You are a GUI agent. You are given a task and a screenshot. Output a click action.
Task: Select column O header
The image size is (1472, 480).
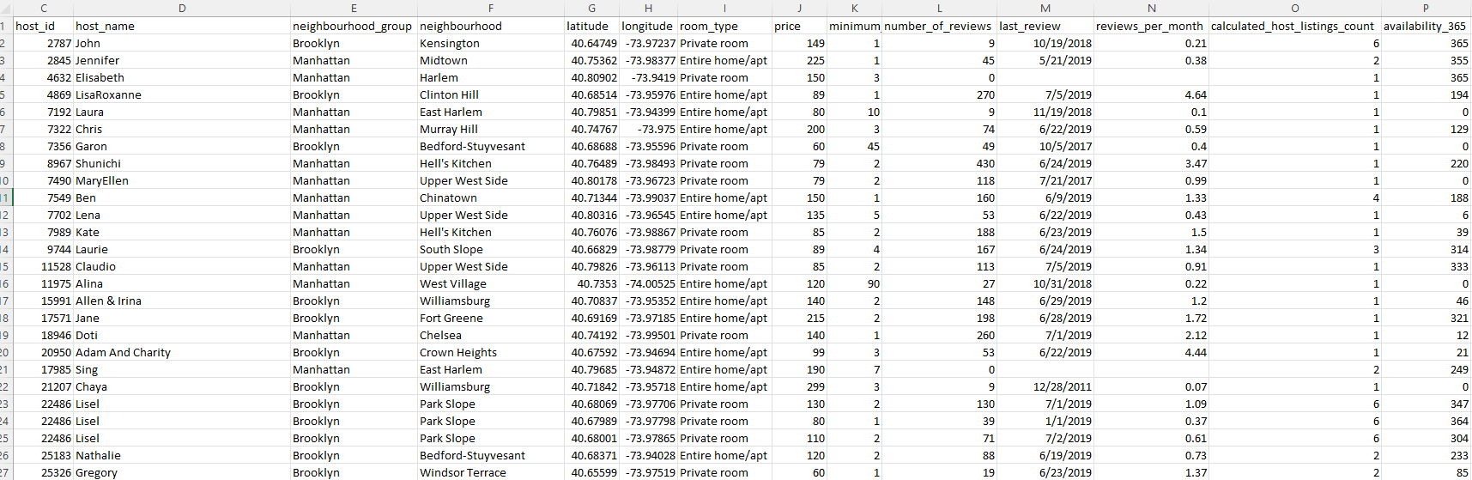[1295, 8]
